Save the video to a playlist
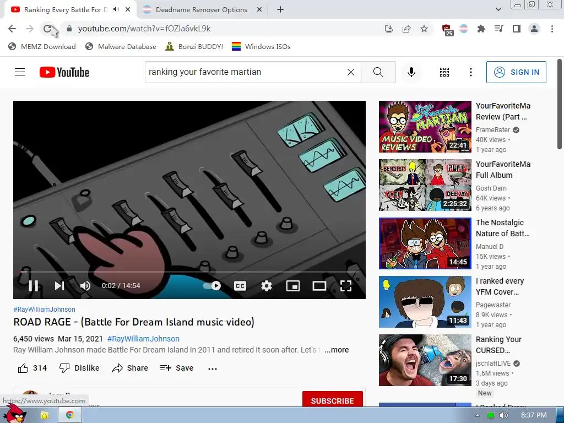The height and width of the screenshot is (423, 564). click(x=177, y=368)
